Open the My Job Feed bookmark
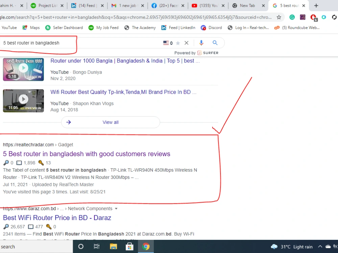Image resolution: width=338 pixels, height=253 pixels. tap(103, 28)
